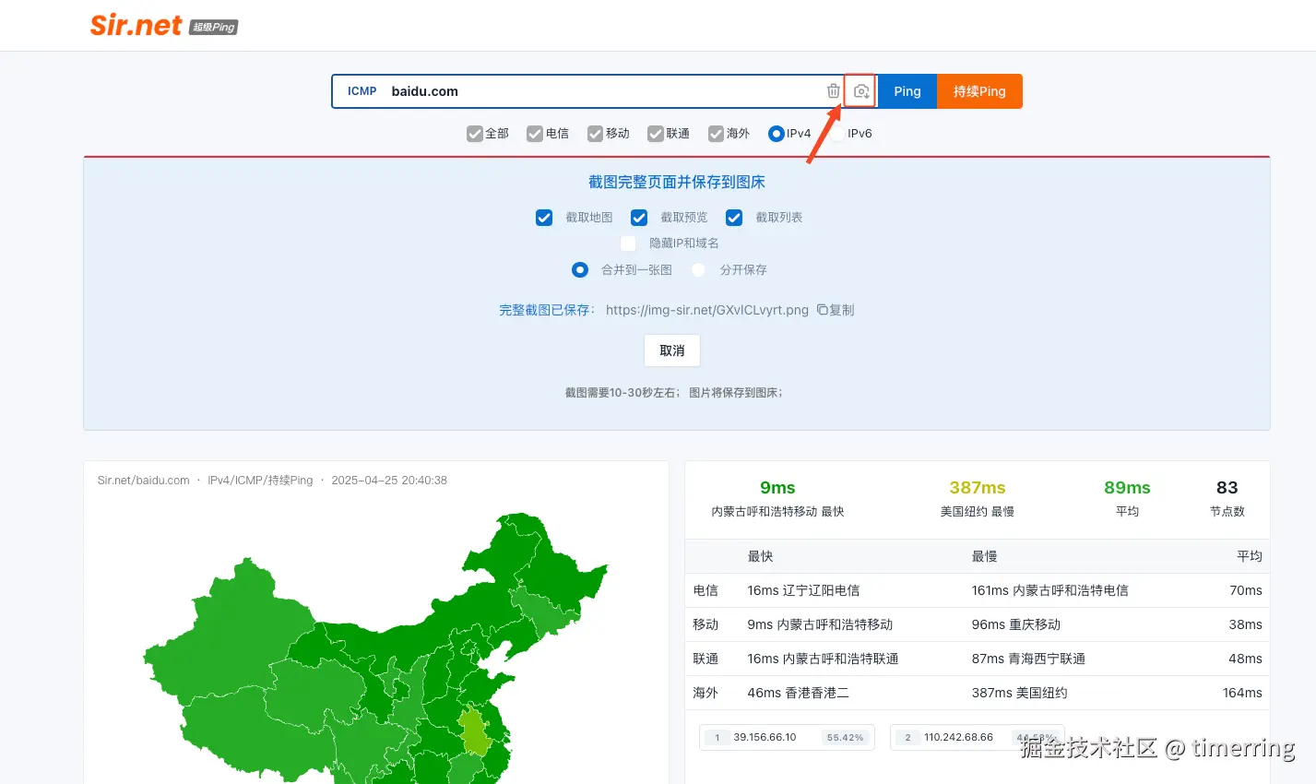Toggle the 全部 checkbox

(474, 134)
